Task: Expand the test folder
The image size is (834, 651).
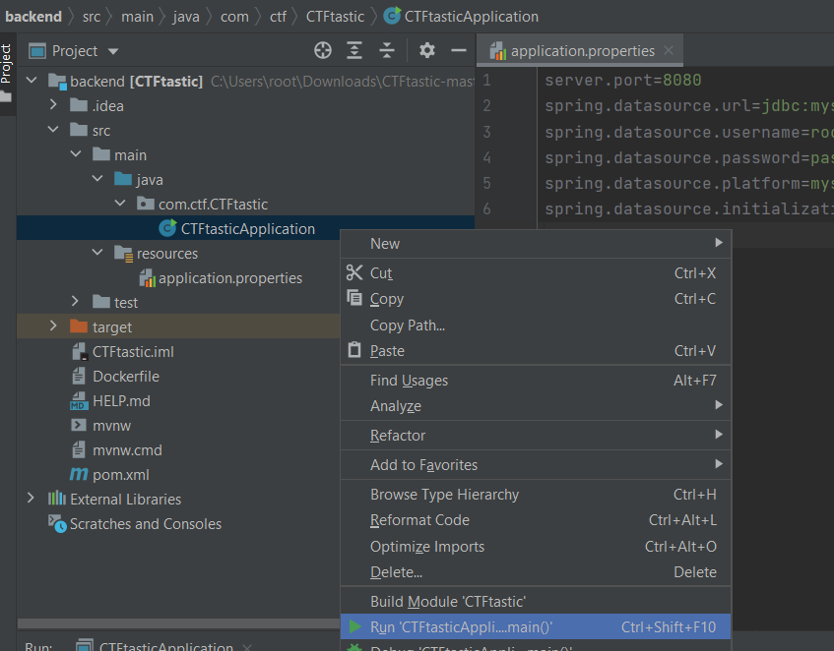Action: (x=75, y=302)
